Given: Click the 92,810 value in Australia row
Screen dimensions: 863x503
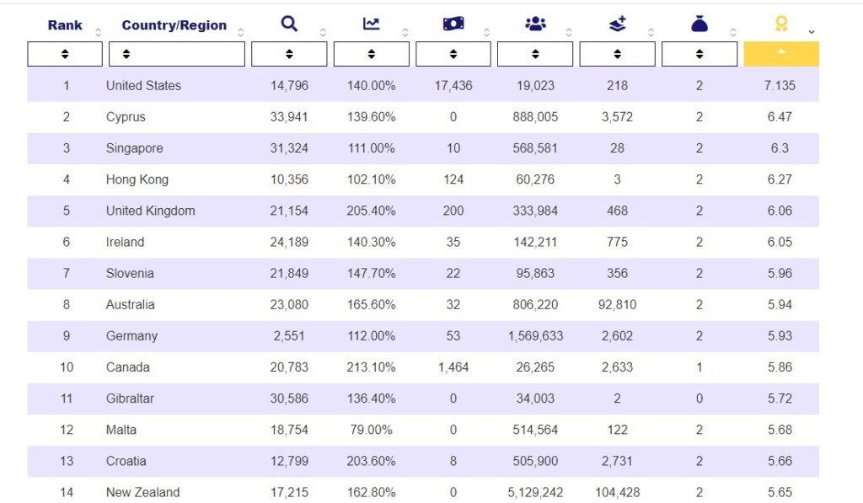Looking at the screenshot, I should (617, 305).
